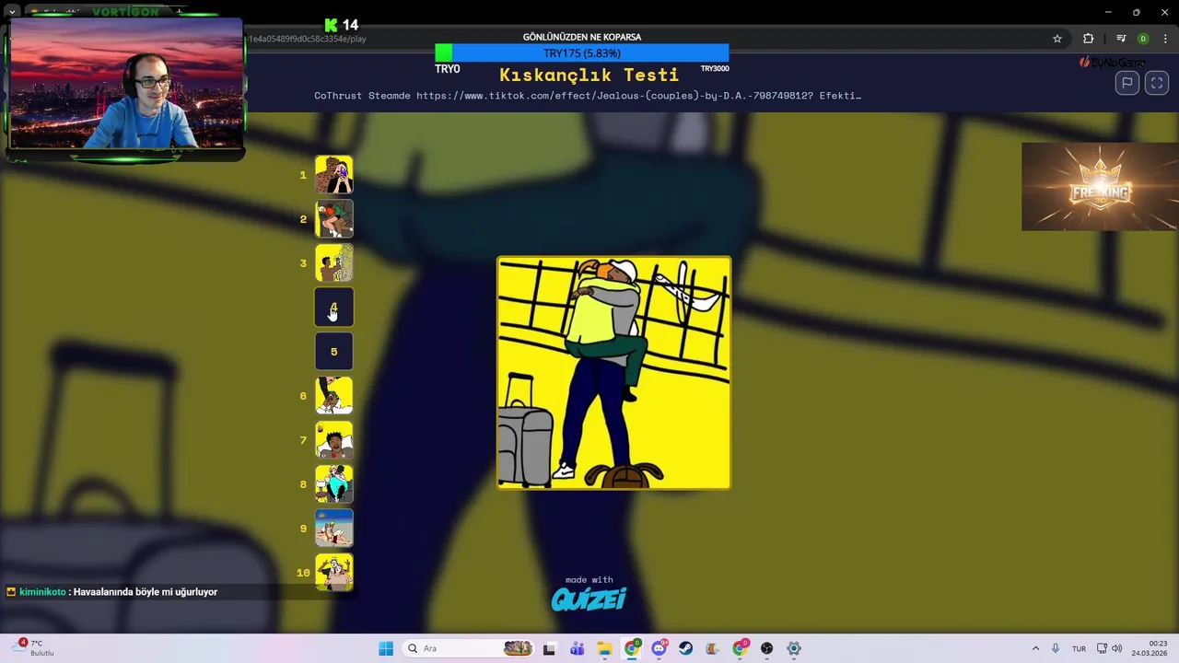
Task: Open the weather widget 7°C Bulutlu
Action: click(35, 648)
